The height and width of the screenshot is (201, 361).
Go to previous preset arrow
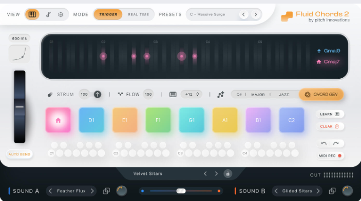[243, 14]
